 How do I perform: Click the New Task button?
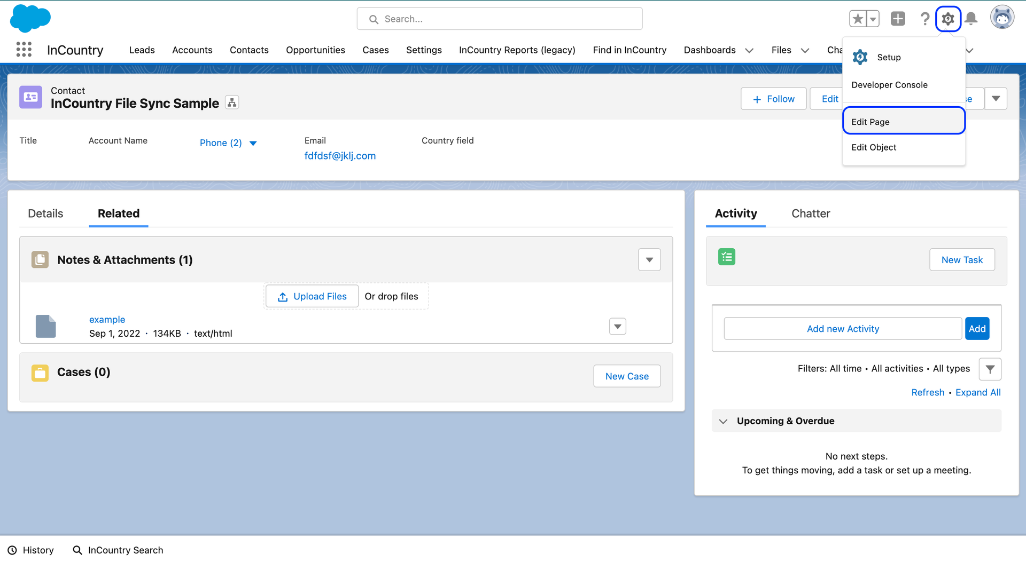click(962, 260)
